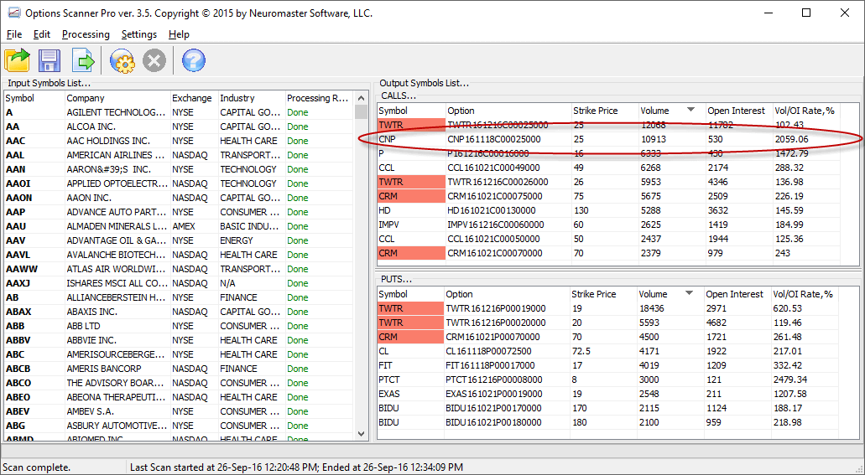Click the 2059.06 Vol/OI value
Viewport: 865px width, 475px height.
click(x=792, y=139)
